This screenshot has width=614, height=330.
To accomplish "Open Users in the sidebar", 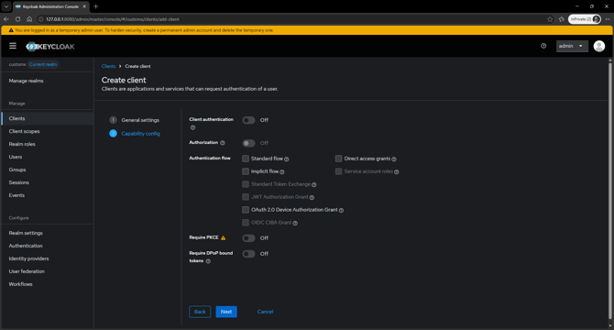I will click(48, 157).
